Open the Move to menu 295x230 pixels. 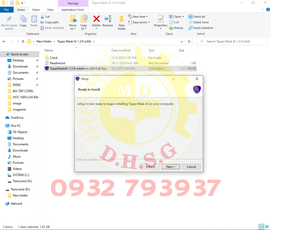click(x=73, y=23)
